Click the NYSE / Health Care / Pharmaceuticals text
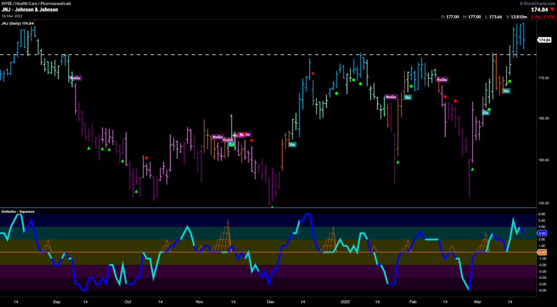This screenshot has height=307, width=557. [36, 3]
